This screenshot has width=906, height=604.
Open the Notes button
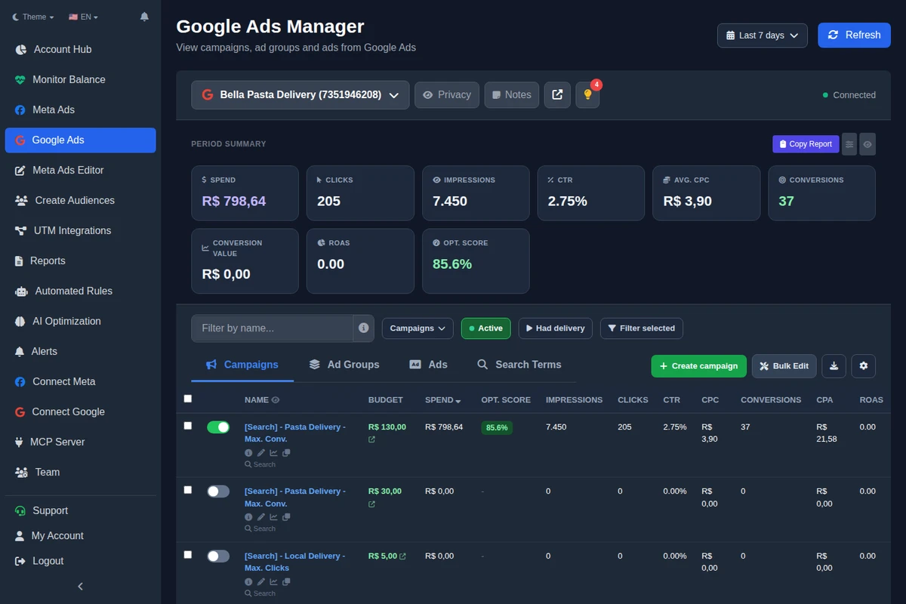[x=512, y=95]
